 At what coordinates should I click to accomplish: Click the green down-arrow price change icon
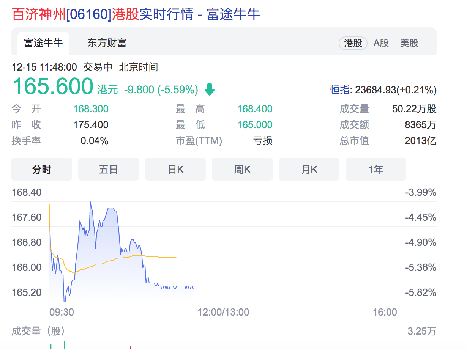(x=210, y=90)
